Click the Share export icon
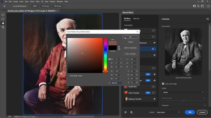211x118 pixels. click(x=208, y=6)
